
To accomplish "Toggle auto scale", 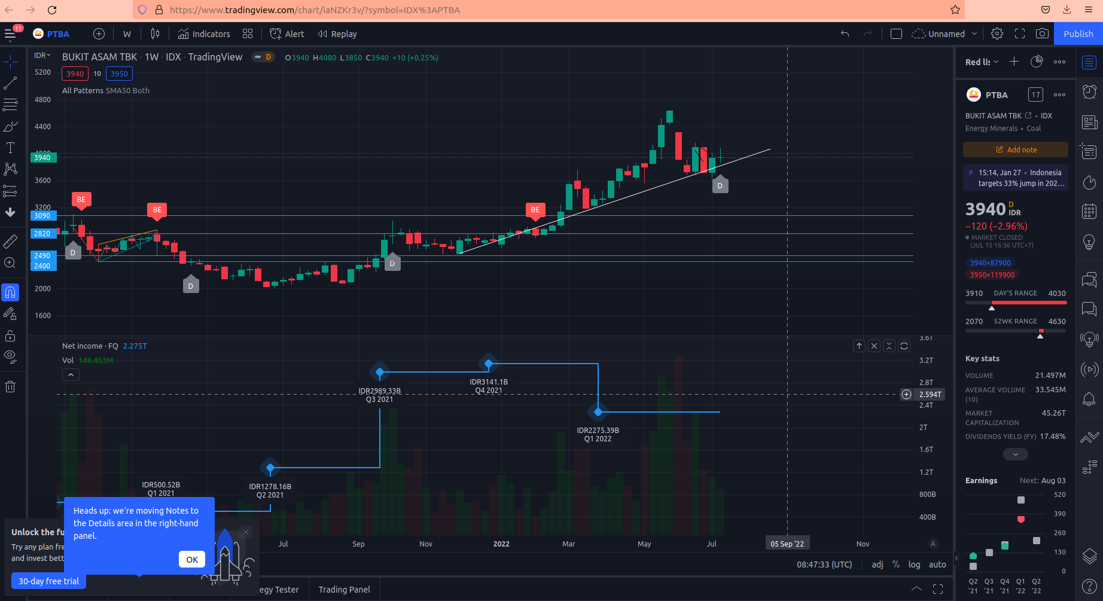I will (937, 565).
